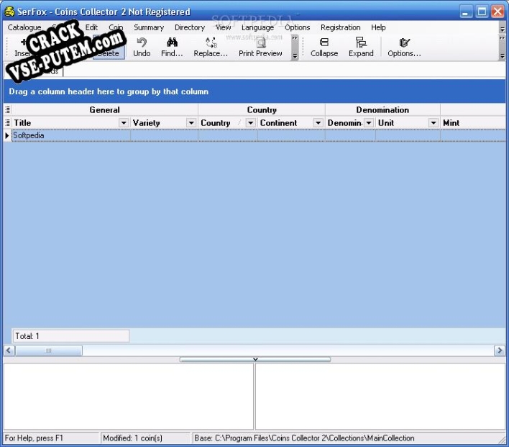Collapse the bottom panel with the splitter arrow
Viewport: 509px width, 447px height.
255,359
